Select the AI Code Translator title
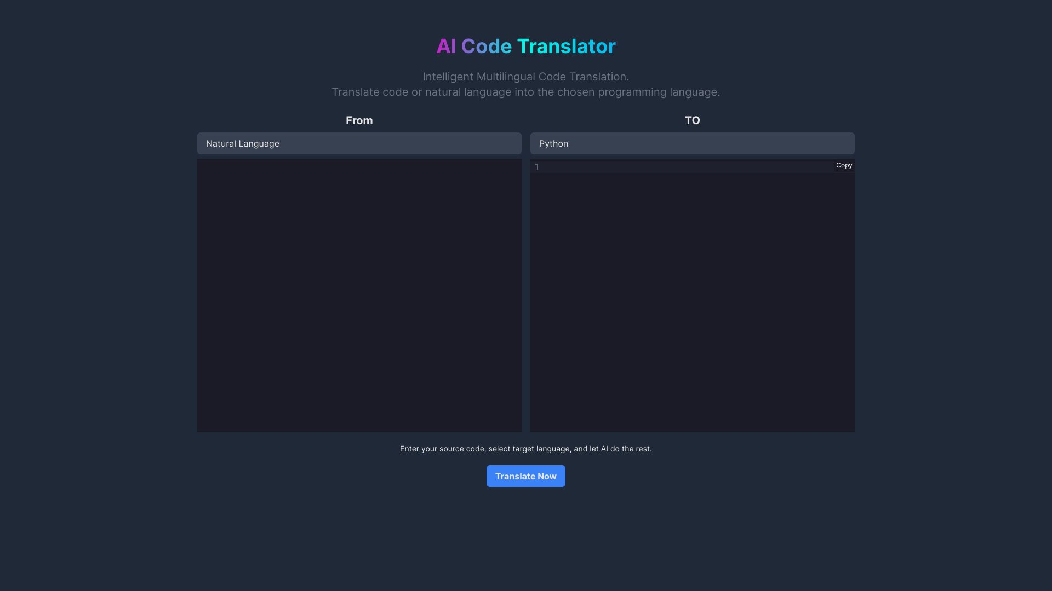 tap(525, 46)
